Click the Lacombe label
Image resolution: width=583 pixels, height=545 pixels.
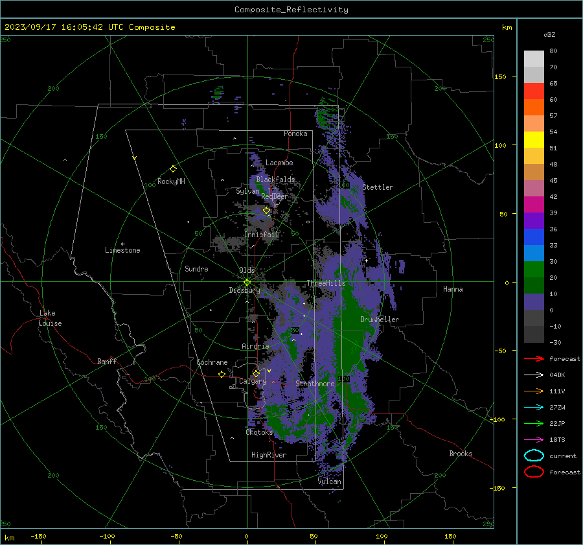[279, 163]
